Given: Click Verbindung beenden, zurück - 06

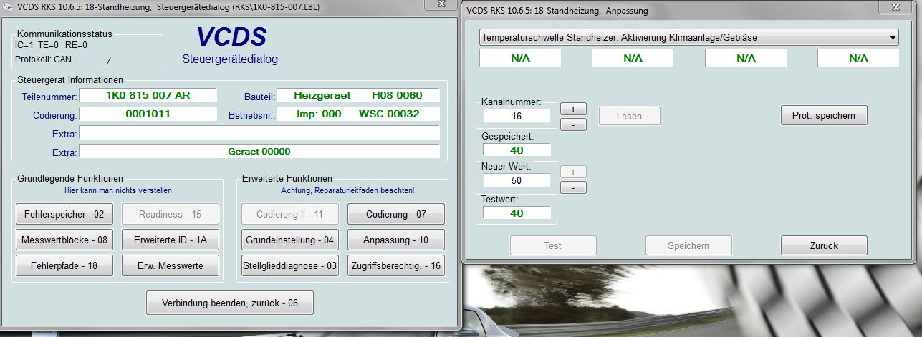Looking at the screenshot, I should (230, 303).
